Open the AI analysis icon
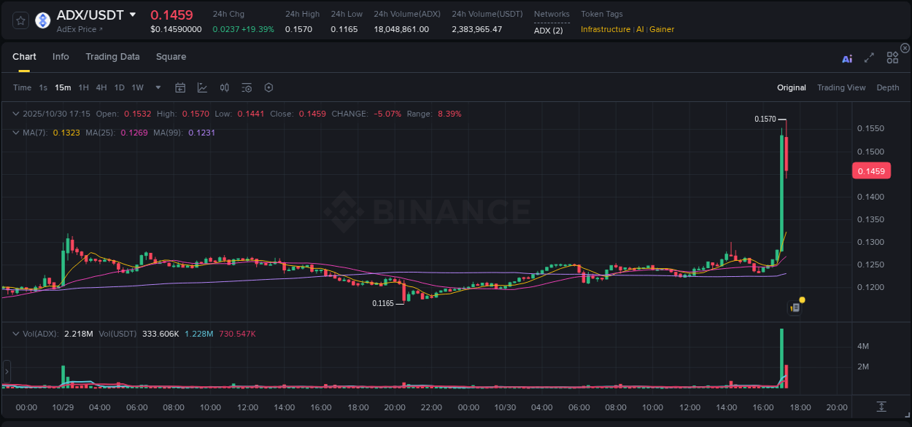This screenshot has height=427, width=912. click(x=847, y=58)
